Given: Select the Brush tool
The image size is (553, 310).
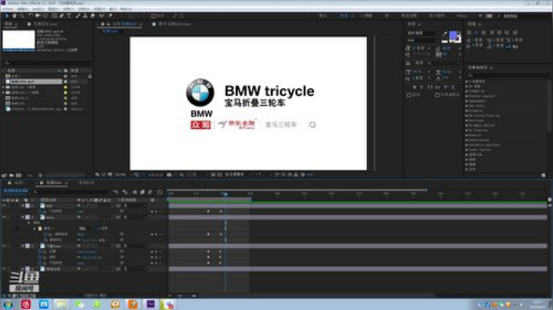Looking at the screenshot, I should pos(78,16).
